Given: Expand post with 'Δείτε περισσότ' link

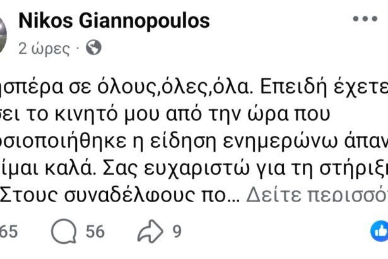Looking at the screenshot, I should coord(315,195).
